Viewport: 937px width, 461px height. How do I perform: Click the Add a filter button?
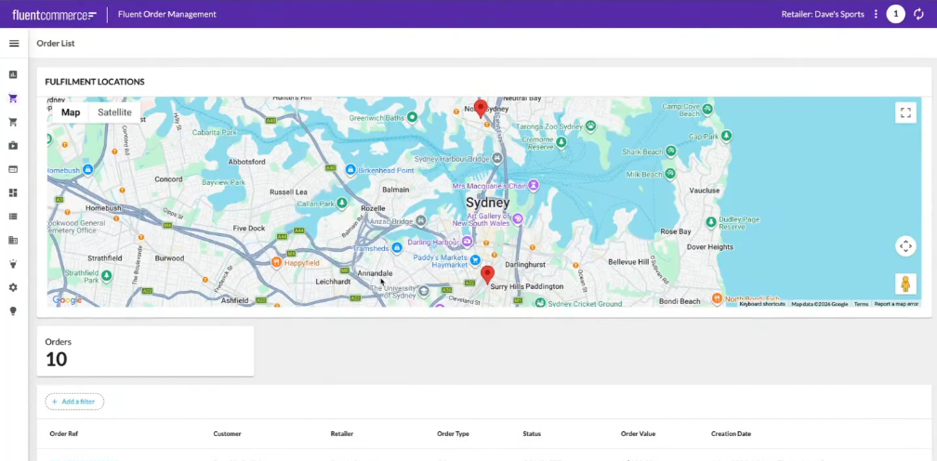[74, 402]
